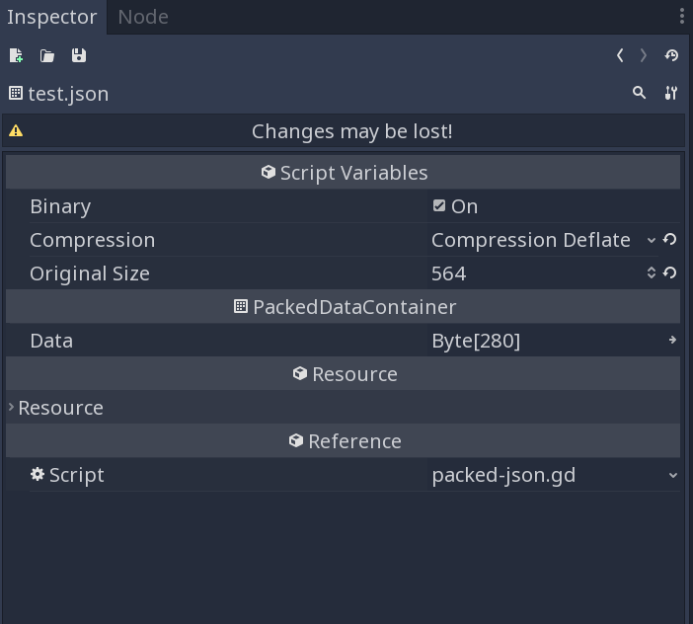
Task: Save the currently edited resource
Action: coord(79,56)
